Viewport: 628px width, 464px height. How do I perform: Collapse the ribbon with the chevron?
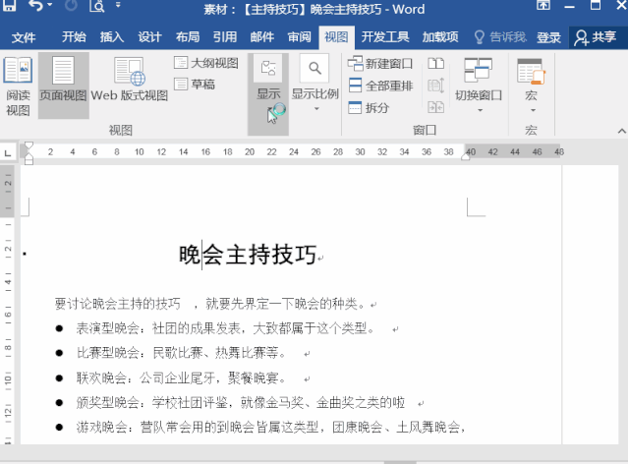(621, 131)
